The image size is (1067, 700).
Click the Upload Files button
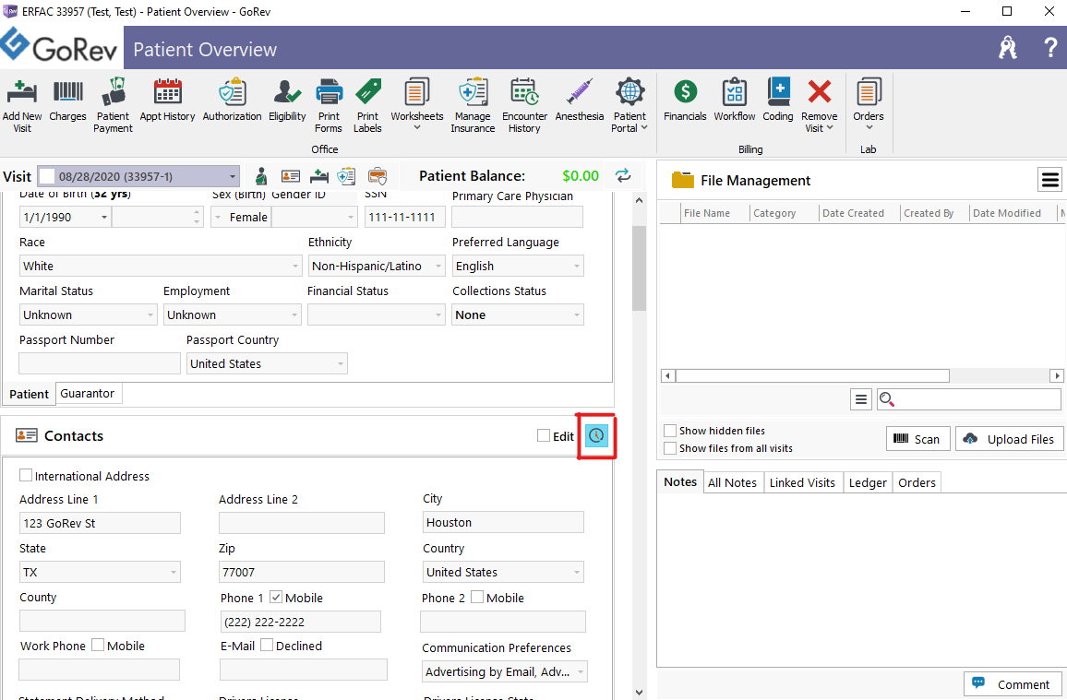[x=1009, y=439]
